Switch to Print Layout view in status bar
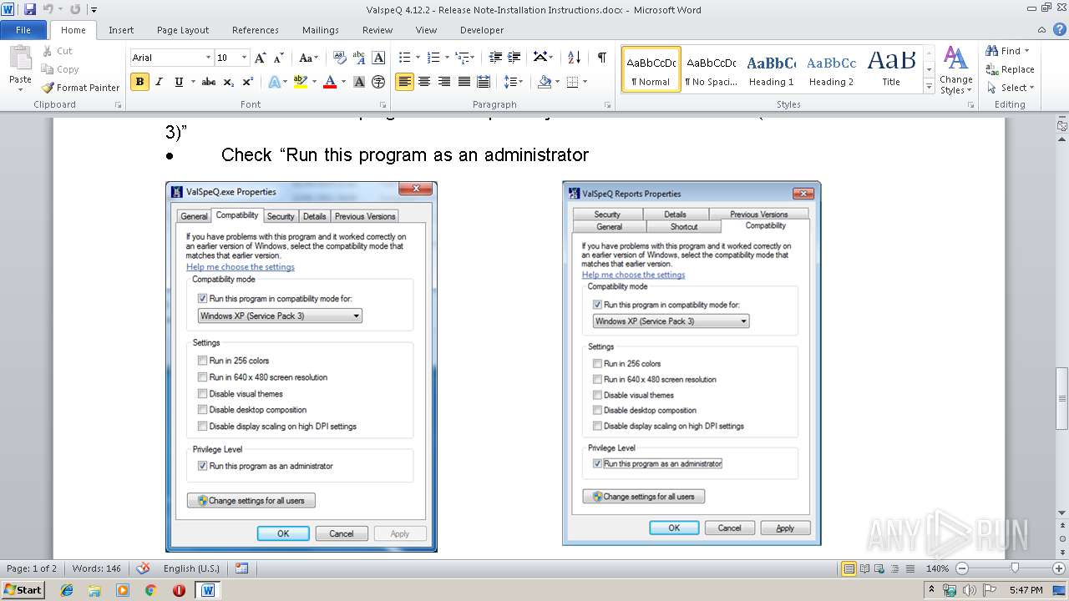Screen dimensions: 1069x601 click(x=849, y=568)
